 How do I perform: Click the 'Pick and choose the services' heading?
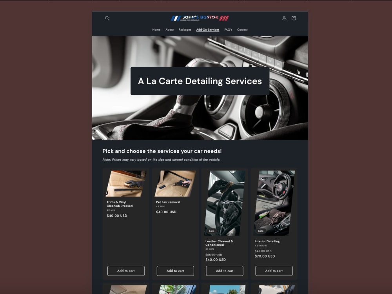162,151
